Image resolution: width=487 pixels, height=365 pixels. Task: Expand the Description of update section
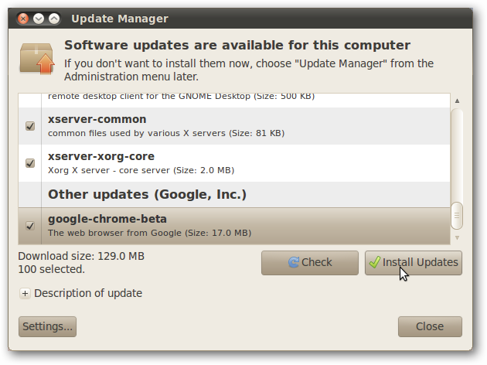(25, 294)
